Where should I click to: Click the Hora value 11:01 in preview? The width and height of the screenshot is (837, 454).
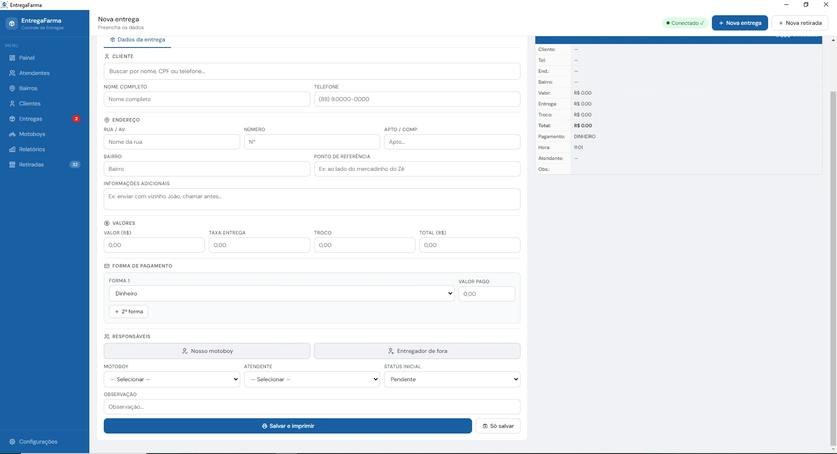point(578,148)
